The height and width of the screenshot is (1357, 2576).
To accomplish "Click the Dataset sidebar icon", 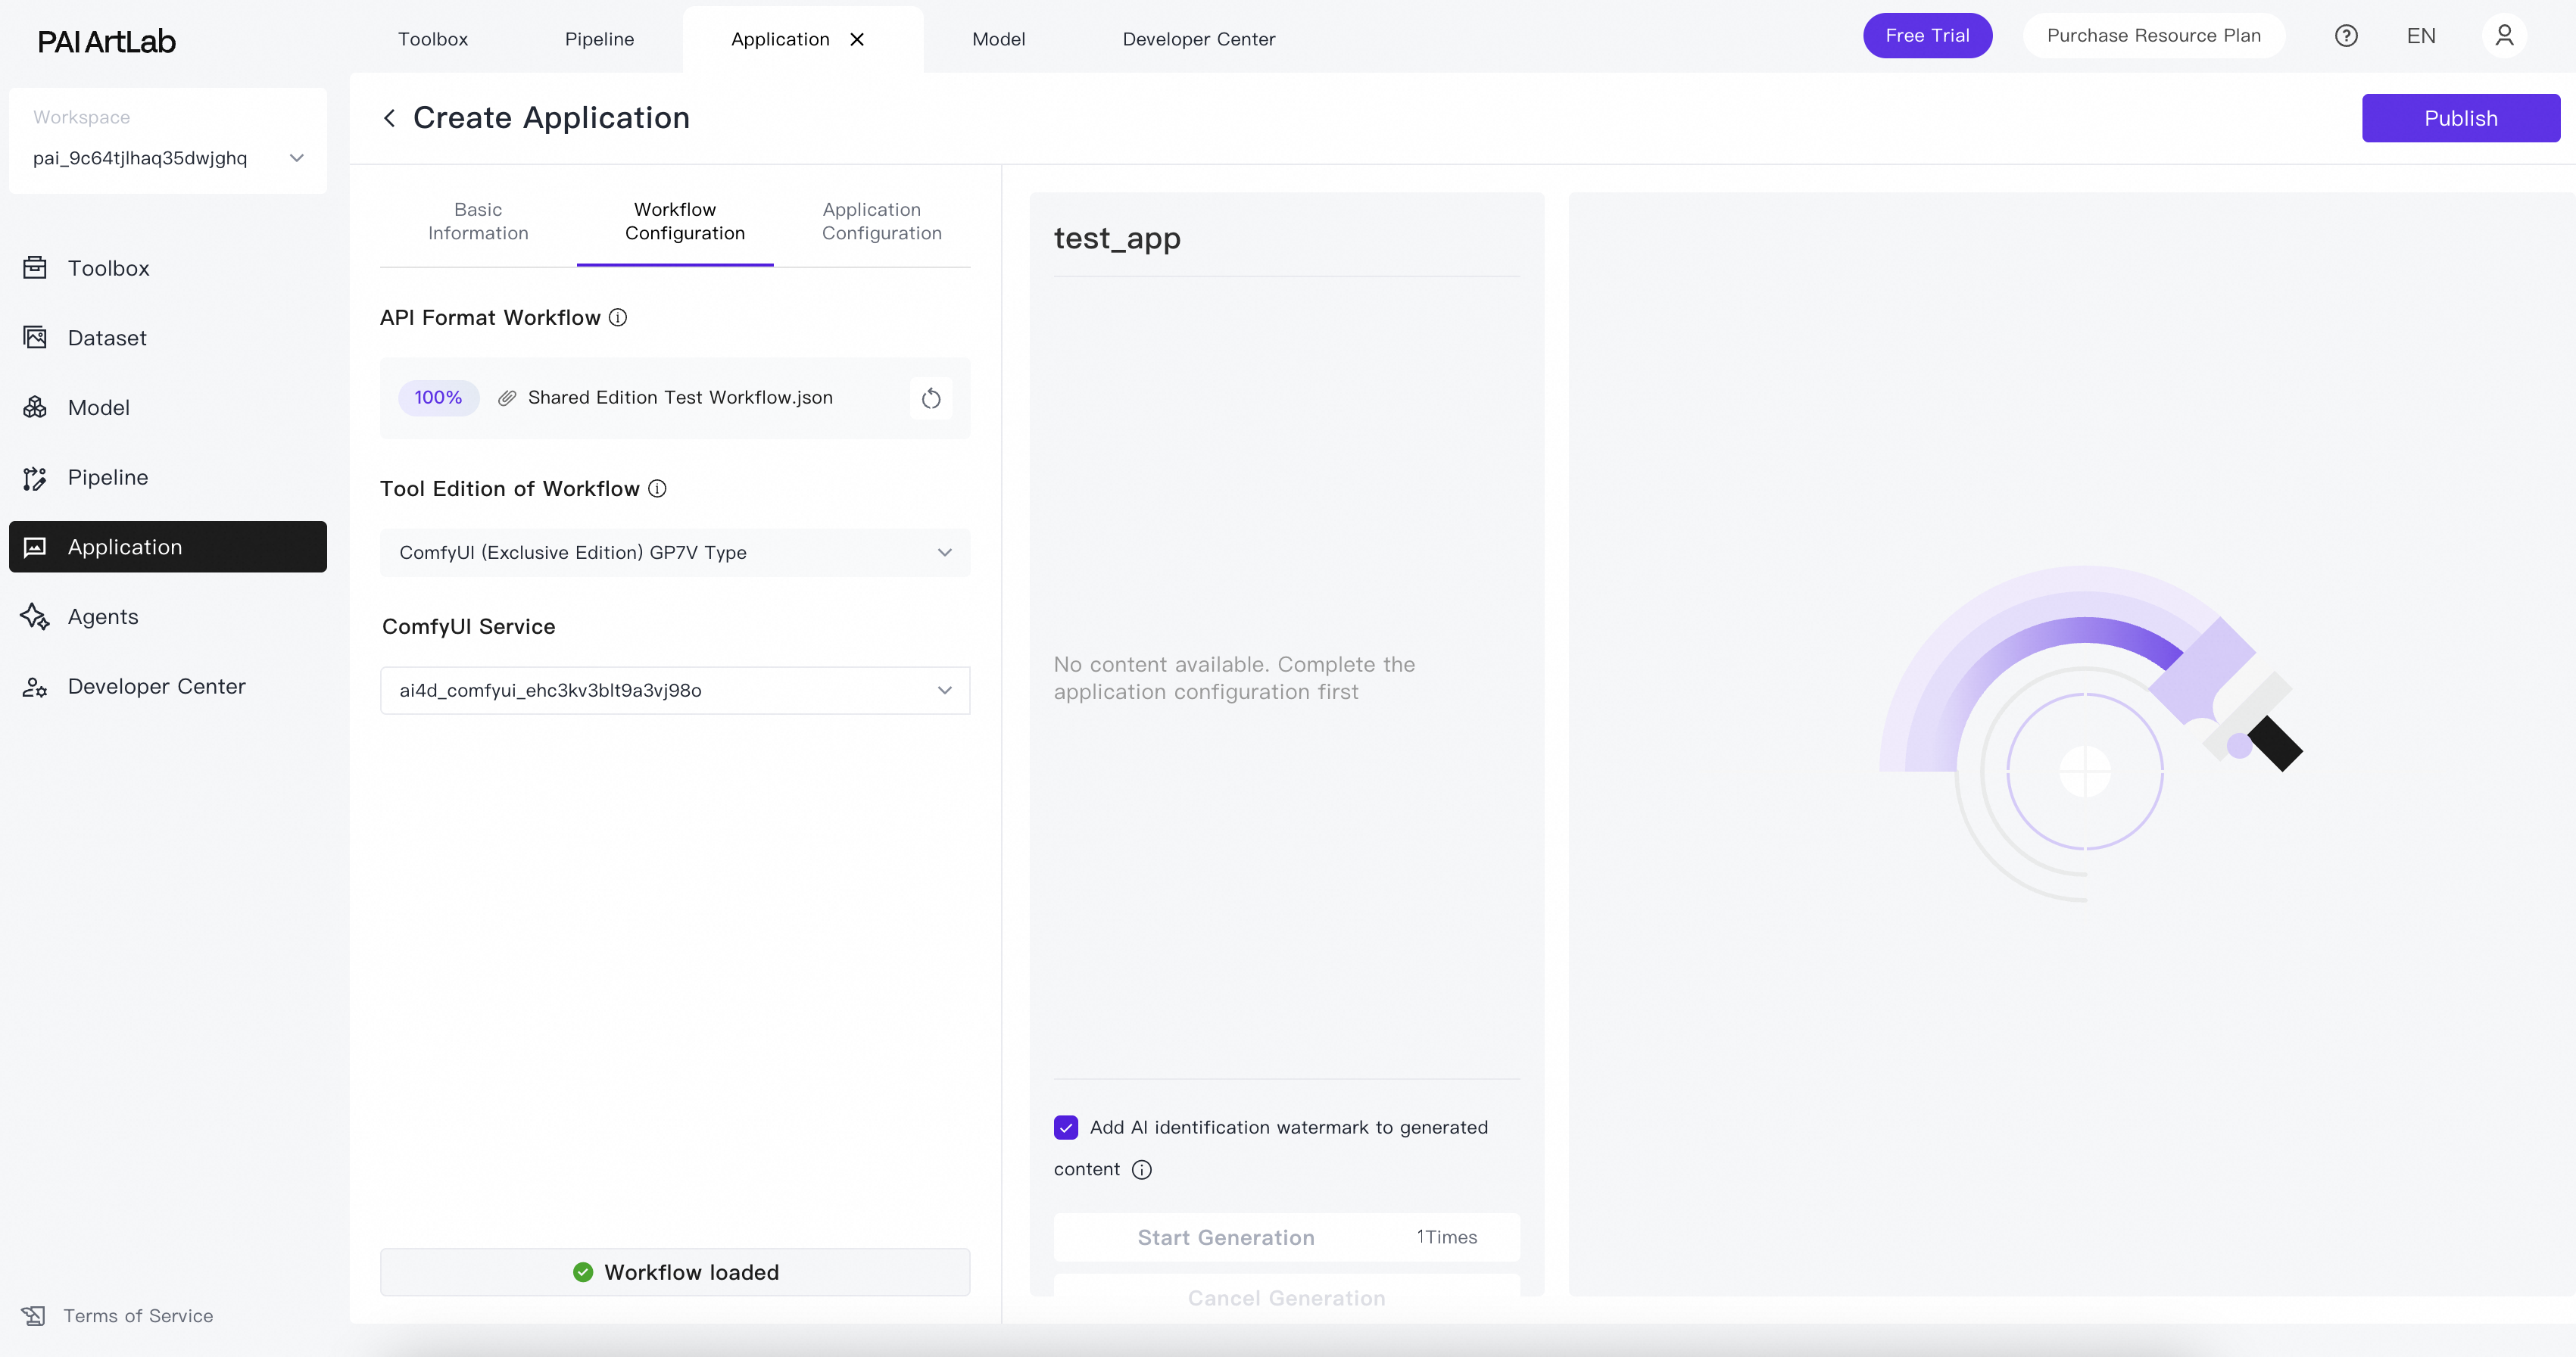I will pos(35,338).
